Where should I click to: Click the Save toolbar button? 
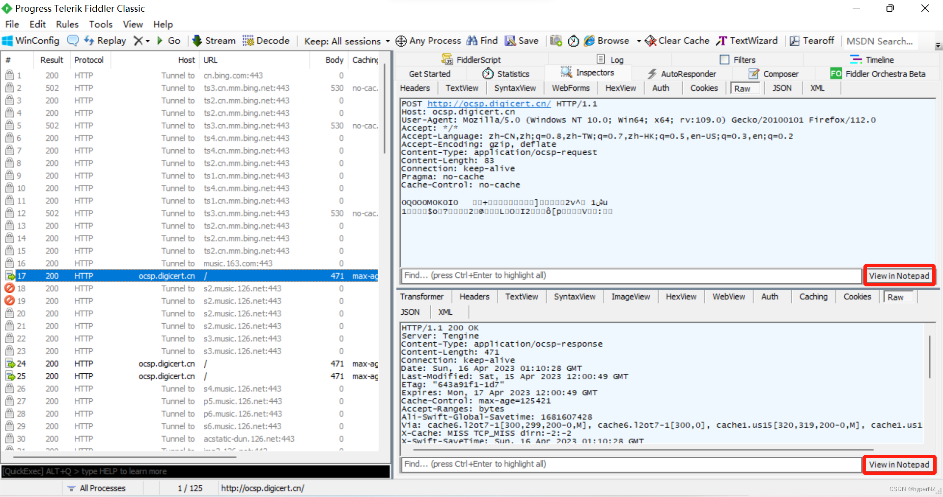522,41
